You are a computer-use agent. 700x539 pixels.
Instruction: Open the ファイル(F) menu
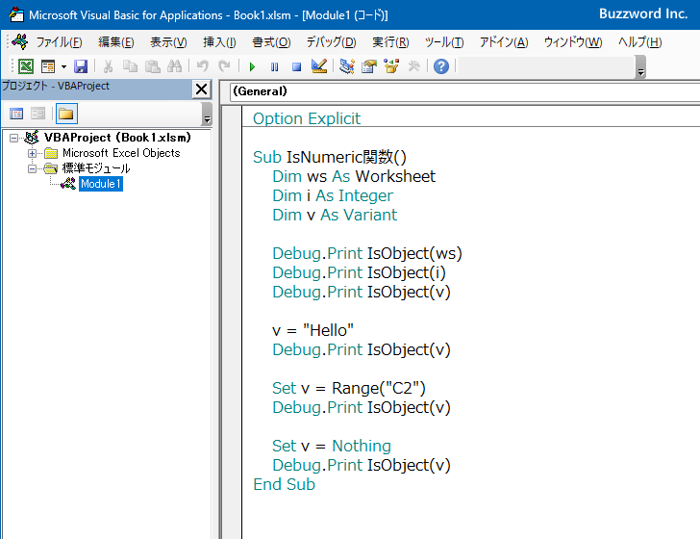click(x=59, y=42)
